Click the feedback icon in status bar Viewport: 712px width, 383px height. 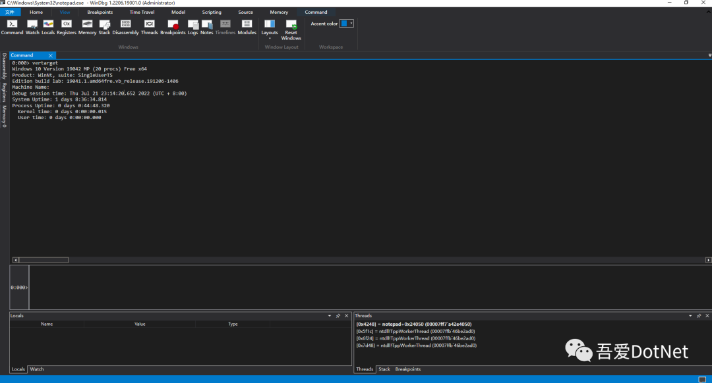click(702, 379)
